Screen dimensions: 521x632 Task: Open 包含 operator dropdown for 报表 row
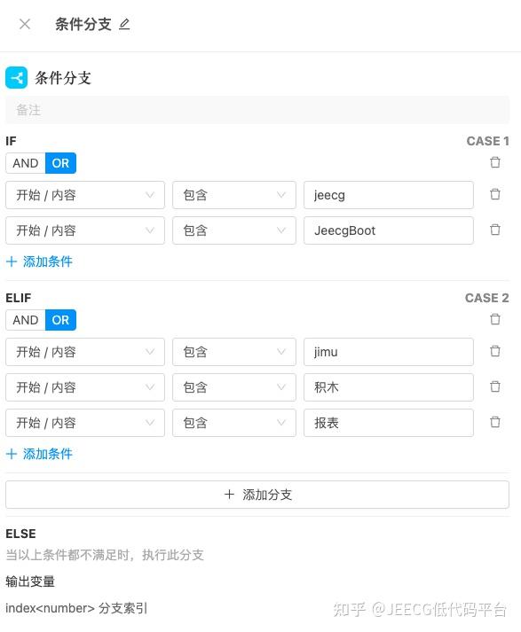(x=234, y=423)
